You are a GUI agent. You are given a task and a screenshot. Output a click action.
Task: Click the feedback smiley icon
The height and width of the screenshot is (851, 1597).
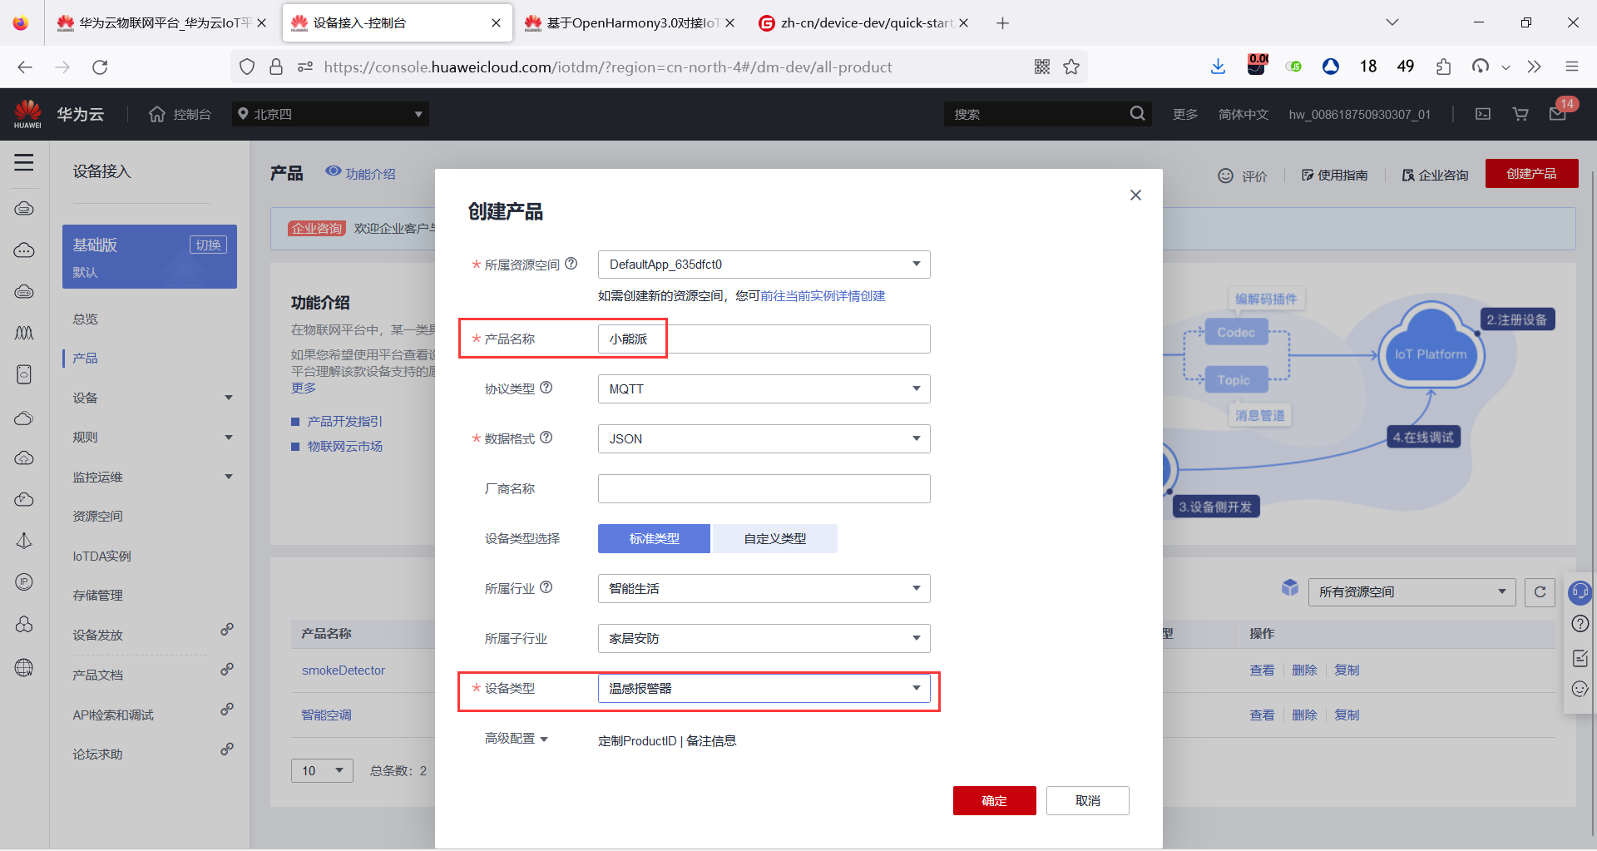point(1580,690)
